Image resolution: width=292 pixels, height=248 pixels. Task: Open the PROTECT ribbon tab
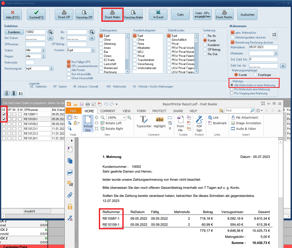(x=159, y=111)
